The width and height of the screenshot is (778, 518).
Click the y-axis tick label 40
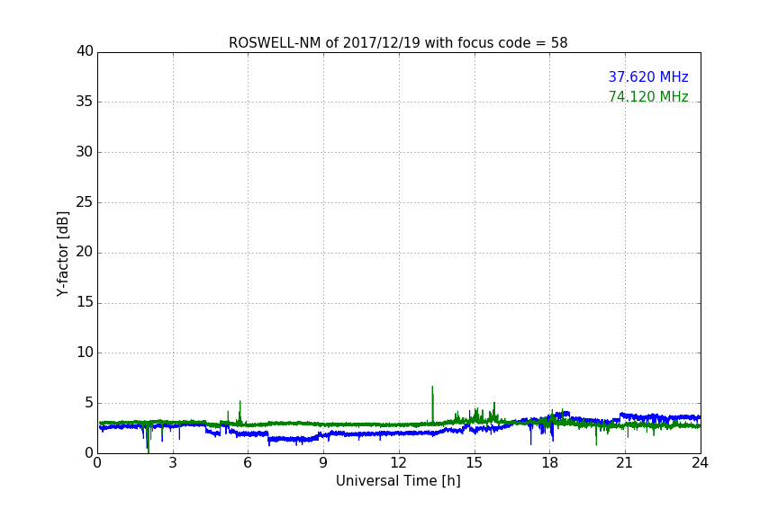[85, 51]
